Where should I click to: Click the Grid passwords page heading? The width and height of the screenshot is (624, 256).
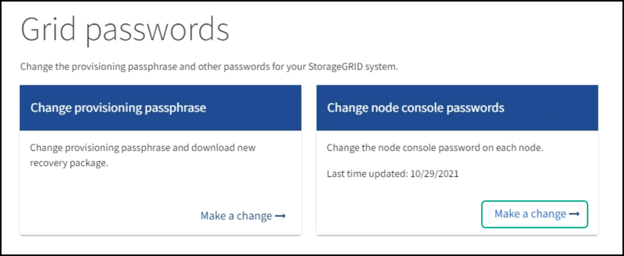point(124,30)
